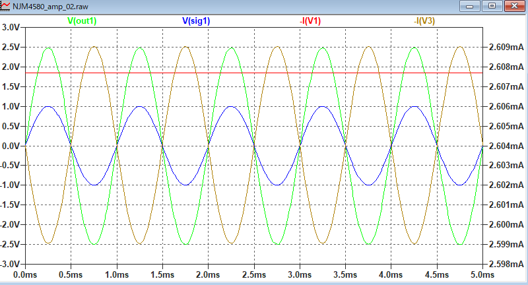Click the LTspice waveform window icon

tap(6, 5)
